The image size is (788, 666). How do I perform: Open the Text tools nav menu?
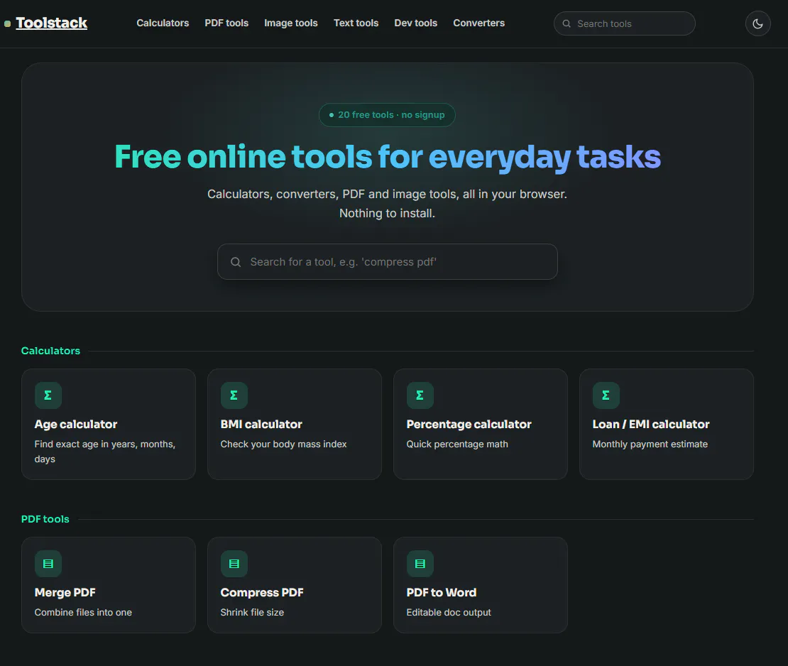click(356, 23)
